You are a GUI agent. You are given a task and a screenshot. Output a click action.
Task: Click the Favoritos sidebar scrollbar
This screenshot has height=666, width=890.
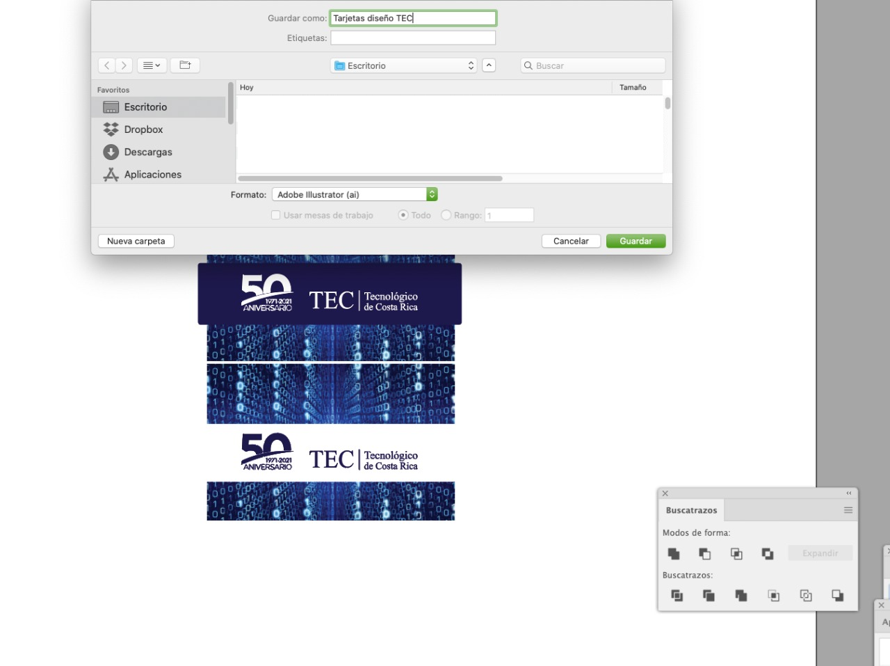pos(230,103)
